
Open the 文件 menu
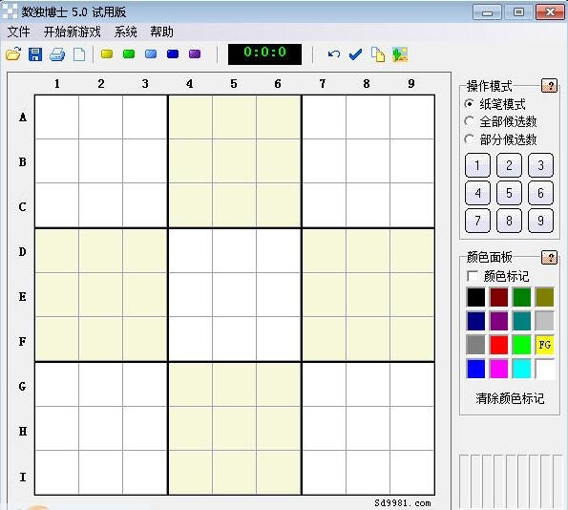[x=18, y=32]
